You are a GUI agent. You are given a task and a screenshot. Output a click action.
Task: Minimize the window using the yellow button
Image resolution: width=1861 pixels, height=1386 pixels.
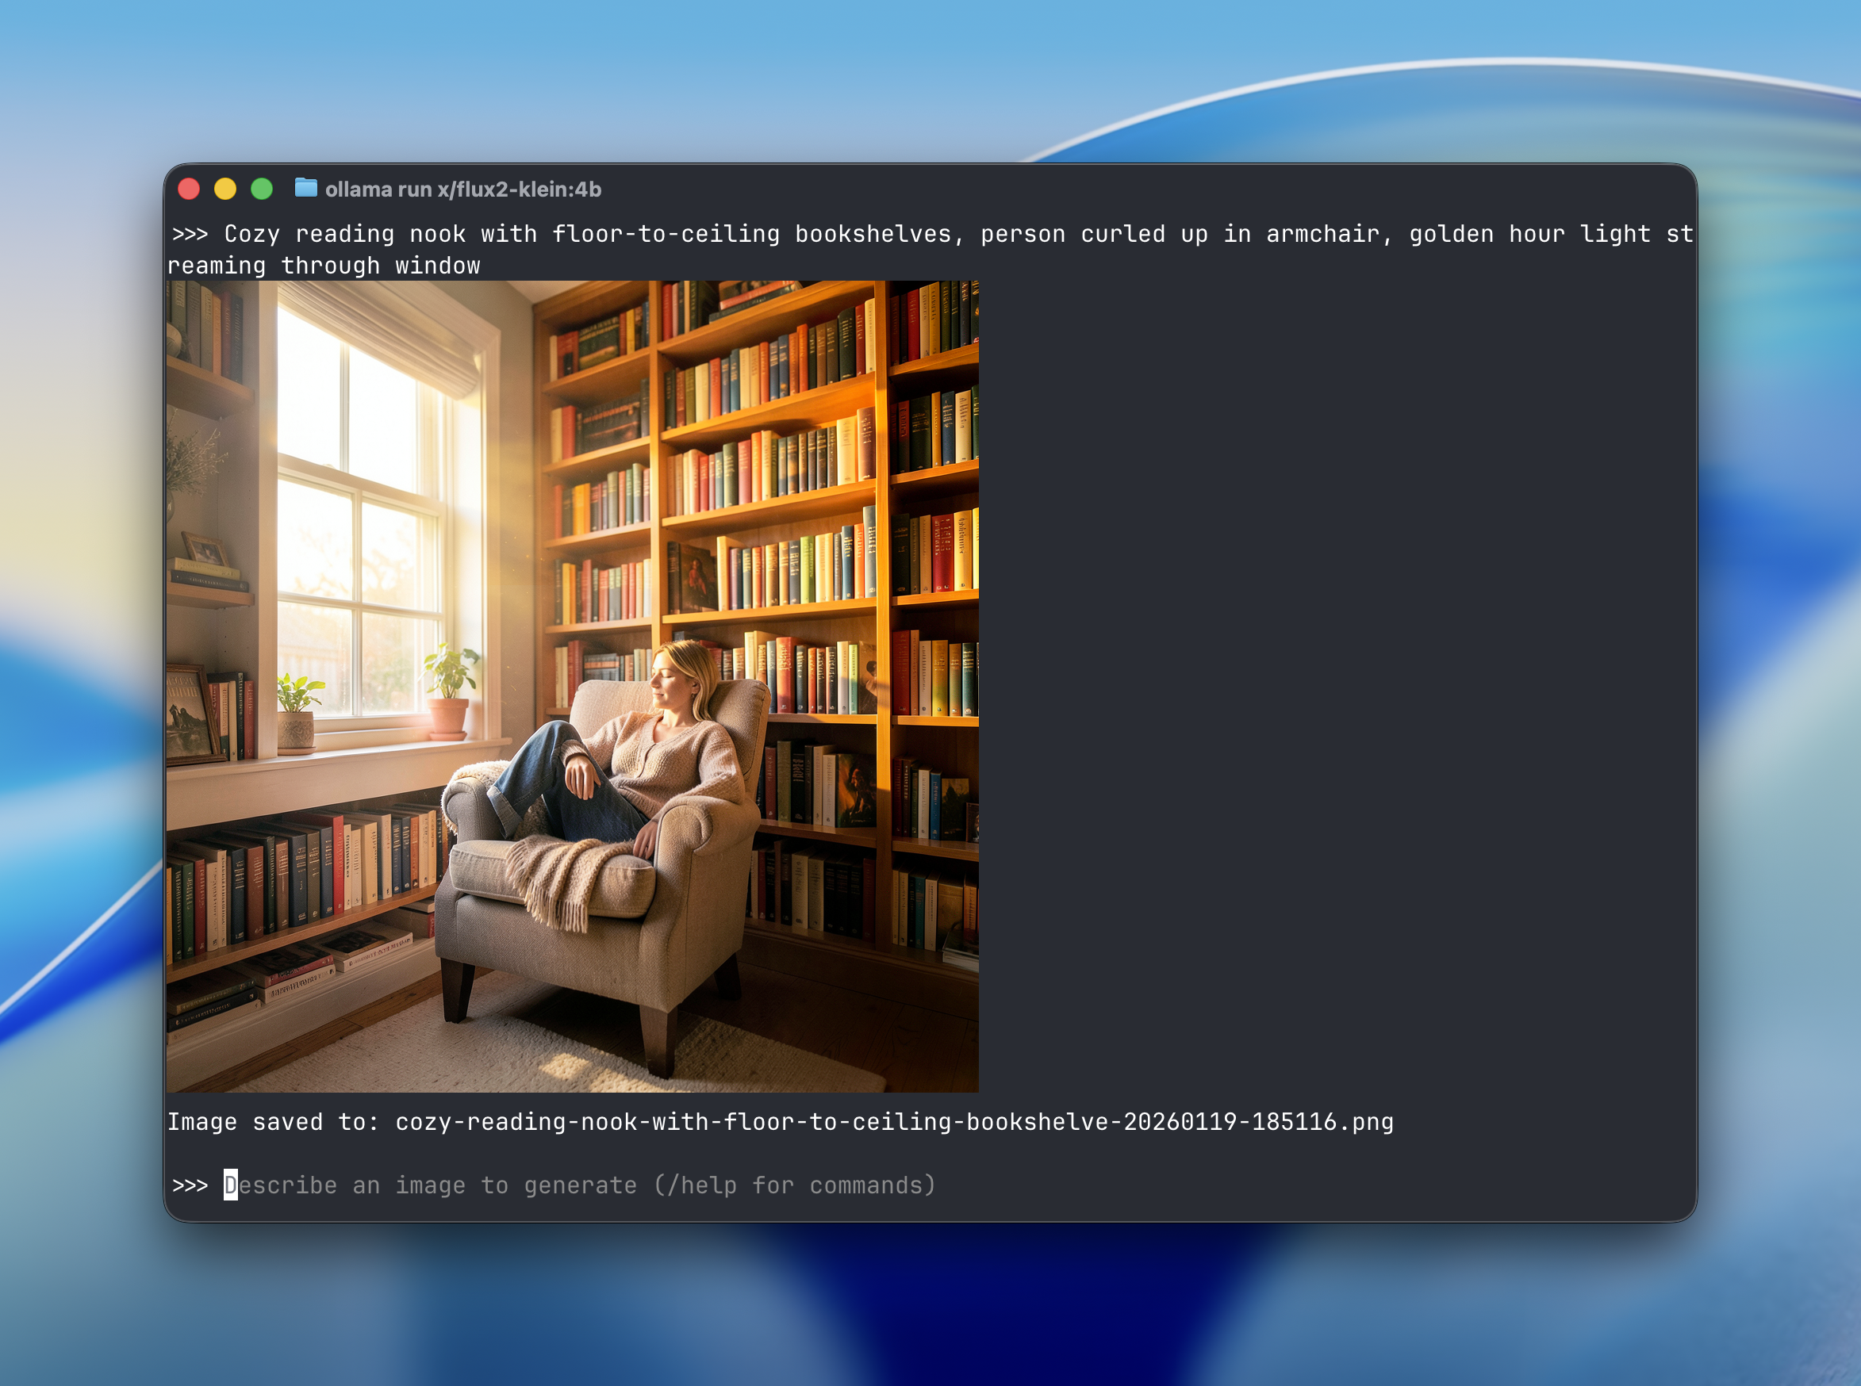tap(225, 189)
